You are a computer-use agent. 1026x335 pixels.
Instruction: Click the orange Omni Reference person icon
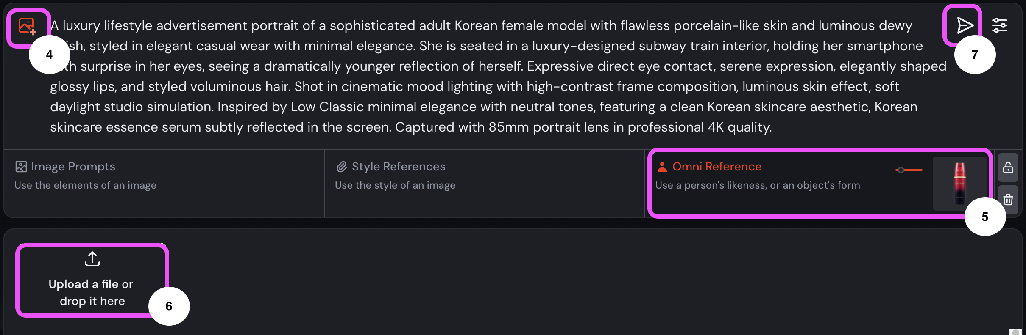click(662, 166)
